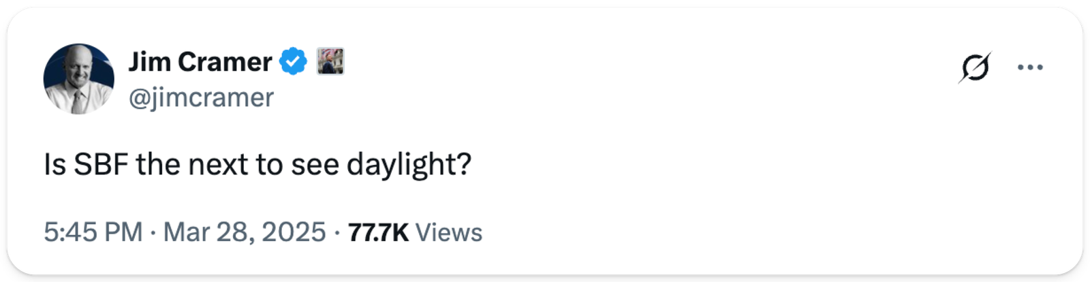Click the tweet text about SBF
This screenshot has width=1090, height=282.
coord(258,165)
